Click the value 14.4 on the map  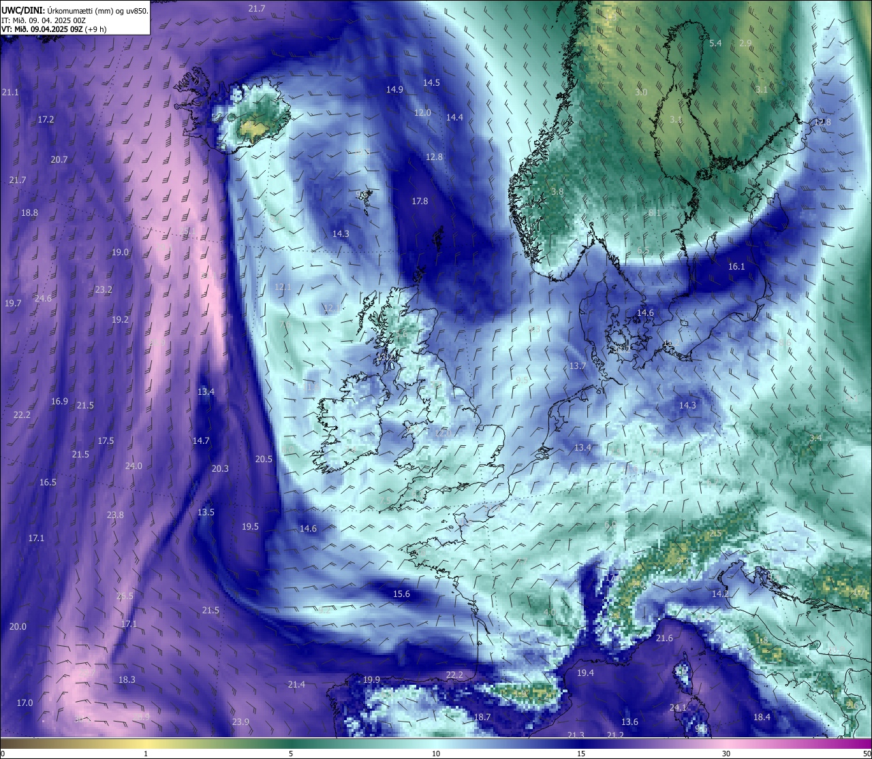(x=454, y=117)
